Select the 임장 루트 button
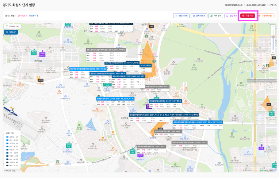 (x=231, y=16)
